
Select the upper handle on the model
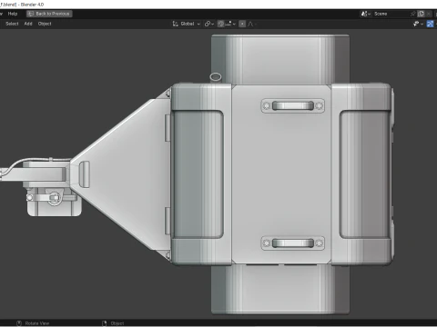(292, 105)
